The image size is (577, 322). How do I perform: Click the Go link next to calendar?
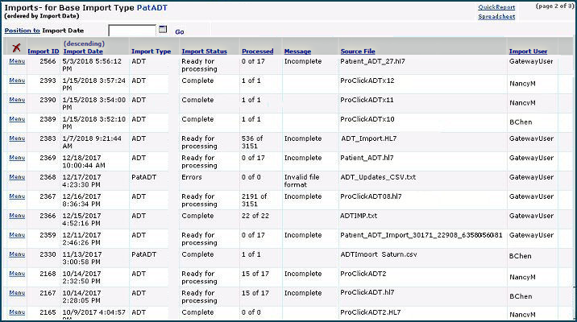[180, 31]
